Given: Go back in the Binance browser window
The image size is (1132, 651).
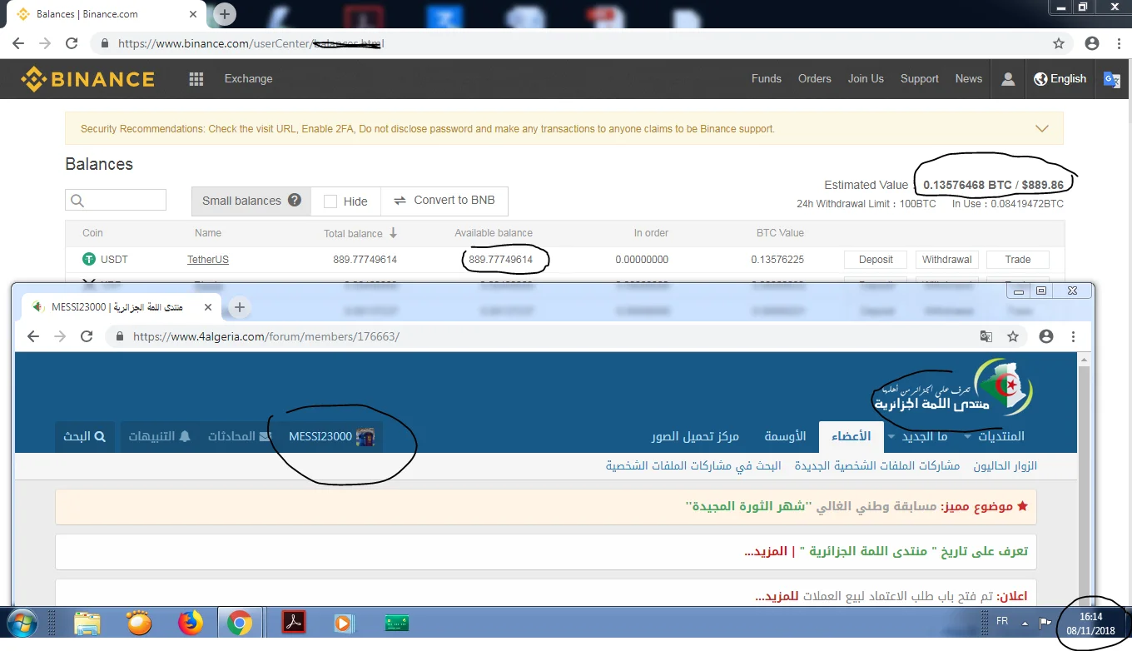Looking at the screenshot, I should point(18,43).
